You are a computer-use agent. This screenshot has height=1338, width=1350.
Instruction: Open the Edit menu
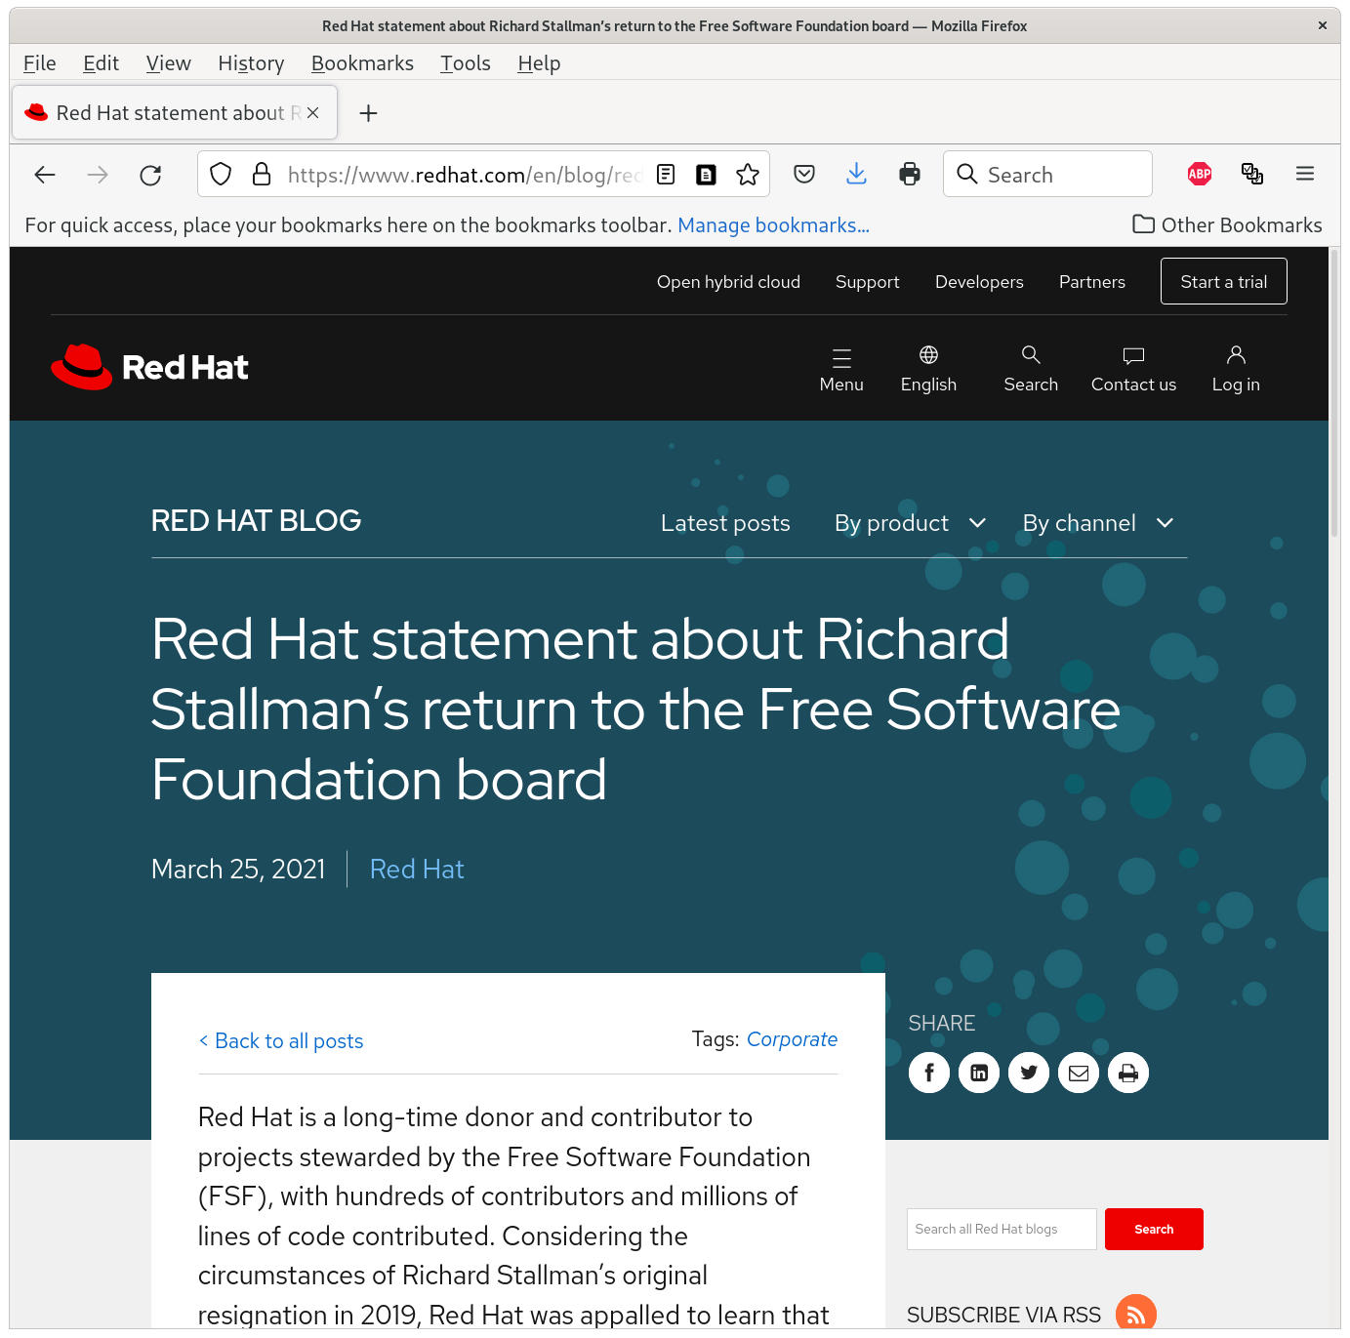(101, 63)
